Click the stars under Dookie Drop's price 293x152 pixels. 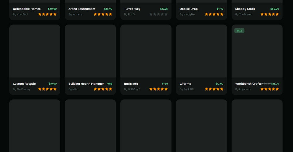pyautogui.click(x=214, y=14)
